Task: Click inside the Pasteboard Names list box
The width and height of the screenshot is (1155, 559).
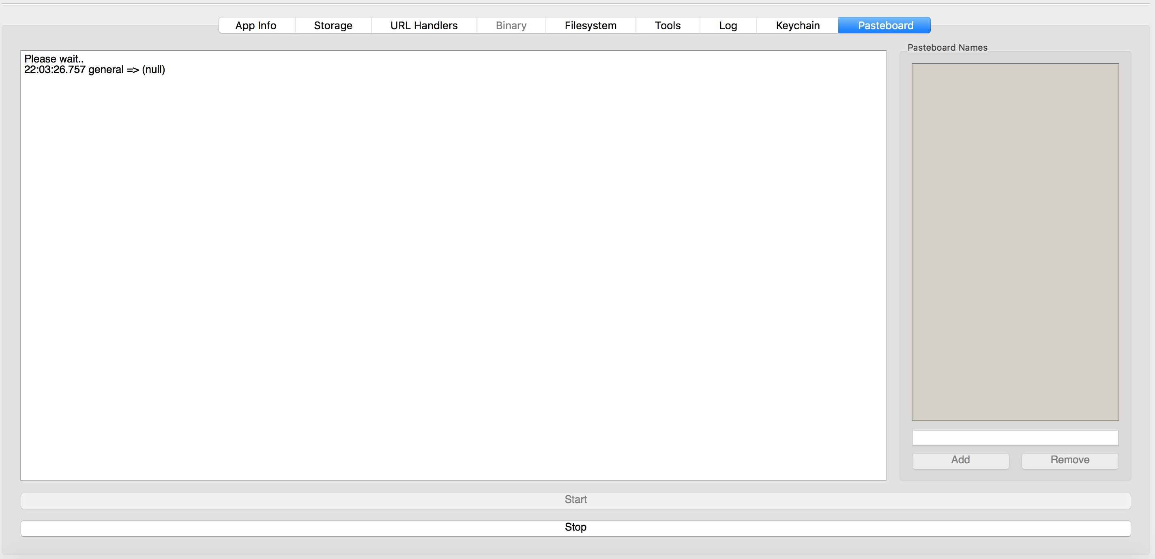Action: click(1015, 242)
